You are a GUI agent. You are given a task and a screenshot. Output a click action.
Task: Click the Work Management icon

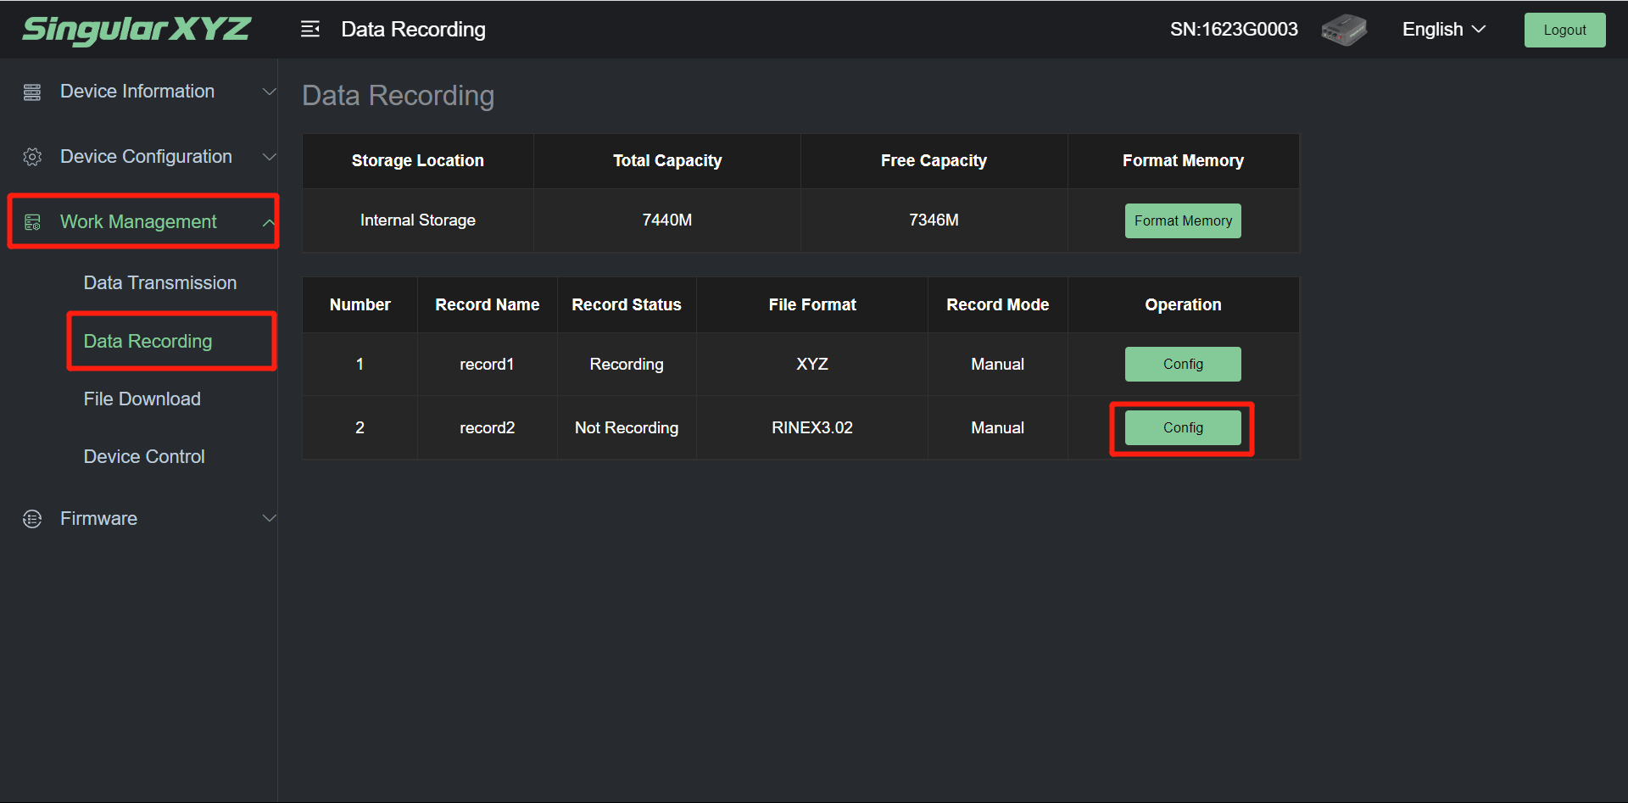pos(32,222)
